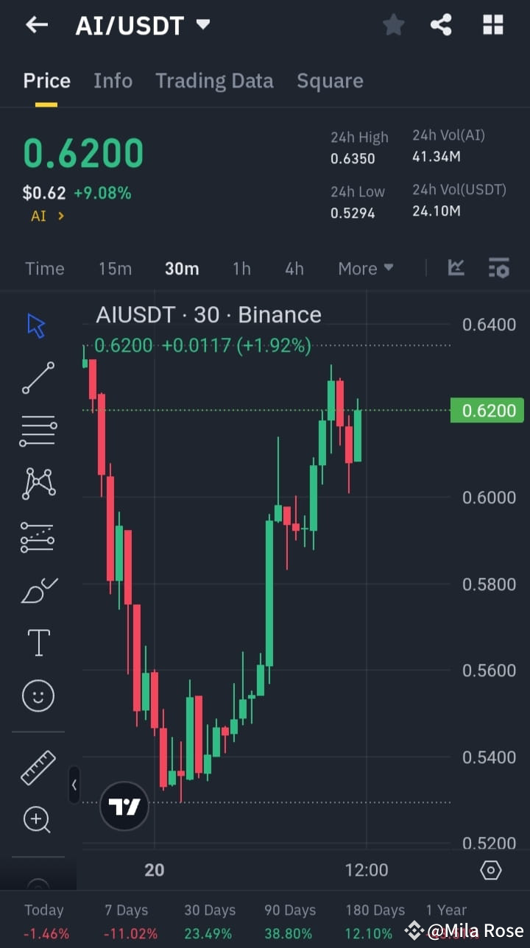Switch to the Info tab
Image resolution: width=530 pixels, height=948 pixels.
point(113,81)
